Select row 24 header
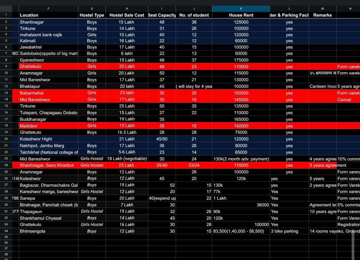360x260 pixels. pos(6,165)
